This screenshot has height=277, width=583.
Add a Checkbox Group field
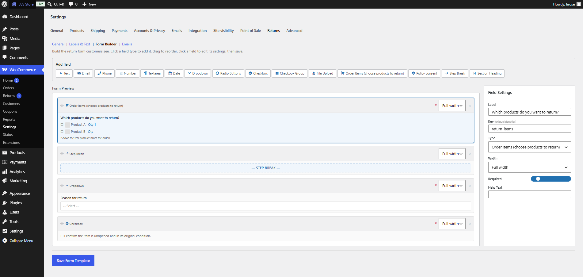tap(290, 73)
